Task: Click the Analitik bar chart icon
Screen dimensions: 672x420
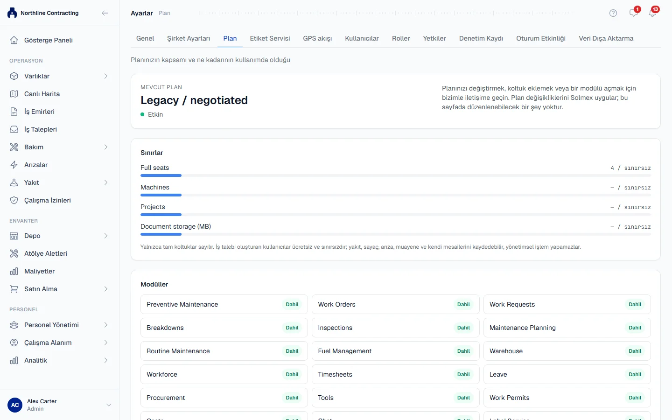Action: click(x=14, y=360)
